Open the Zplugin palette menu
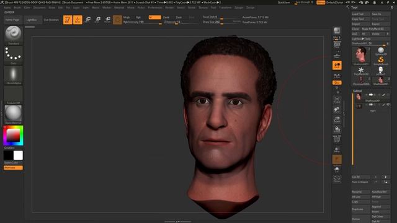 239,7
